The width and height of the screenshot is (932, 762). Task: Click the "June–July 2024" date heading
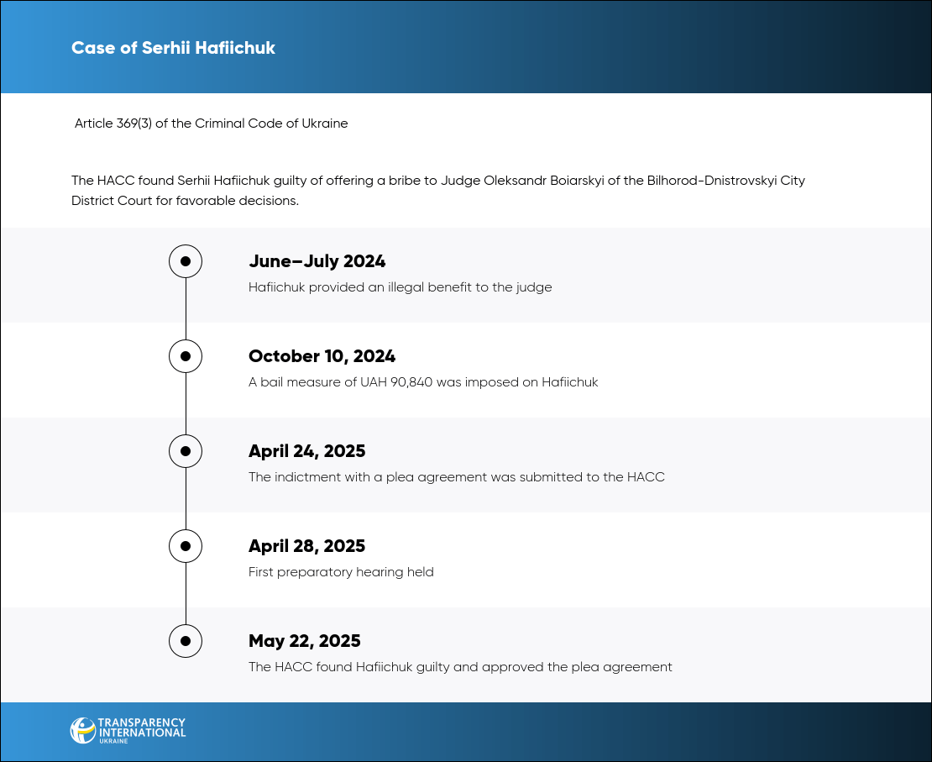(x=317, y=261)
